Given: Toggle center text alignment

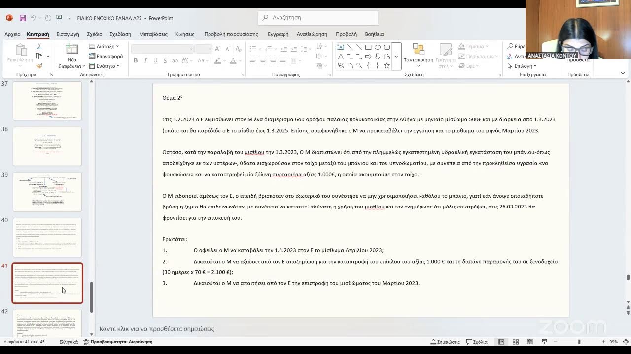Looking at the screenshot, I should [x=262, y=60].
